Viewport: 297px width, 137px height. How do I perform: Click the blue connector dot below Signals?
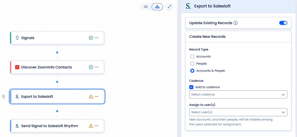57,52
